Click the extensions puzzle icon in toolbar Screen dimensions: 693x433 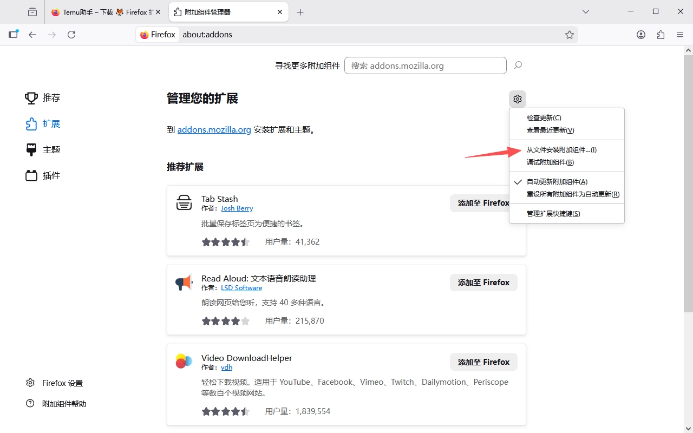tap(660, 34)
